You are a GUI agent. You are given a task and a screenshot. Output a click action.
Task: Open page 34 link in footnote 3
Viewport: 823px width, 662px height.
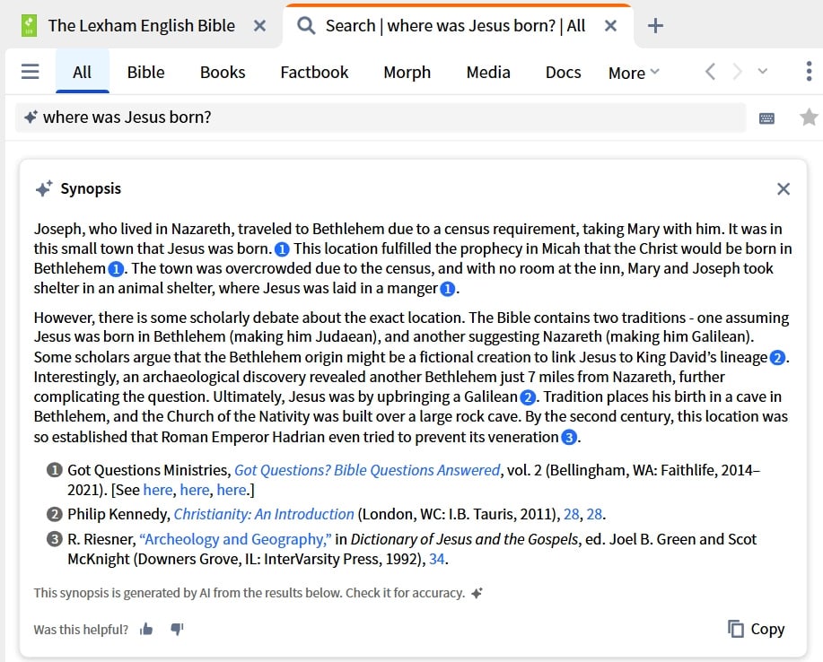[x=437, y=559]
